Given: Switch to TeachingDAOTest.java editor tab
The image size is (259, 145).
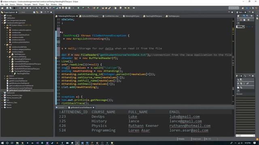Looking at the screenshot, I should point(153,16).
